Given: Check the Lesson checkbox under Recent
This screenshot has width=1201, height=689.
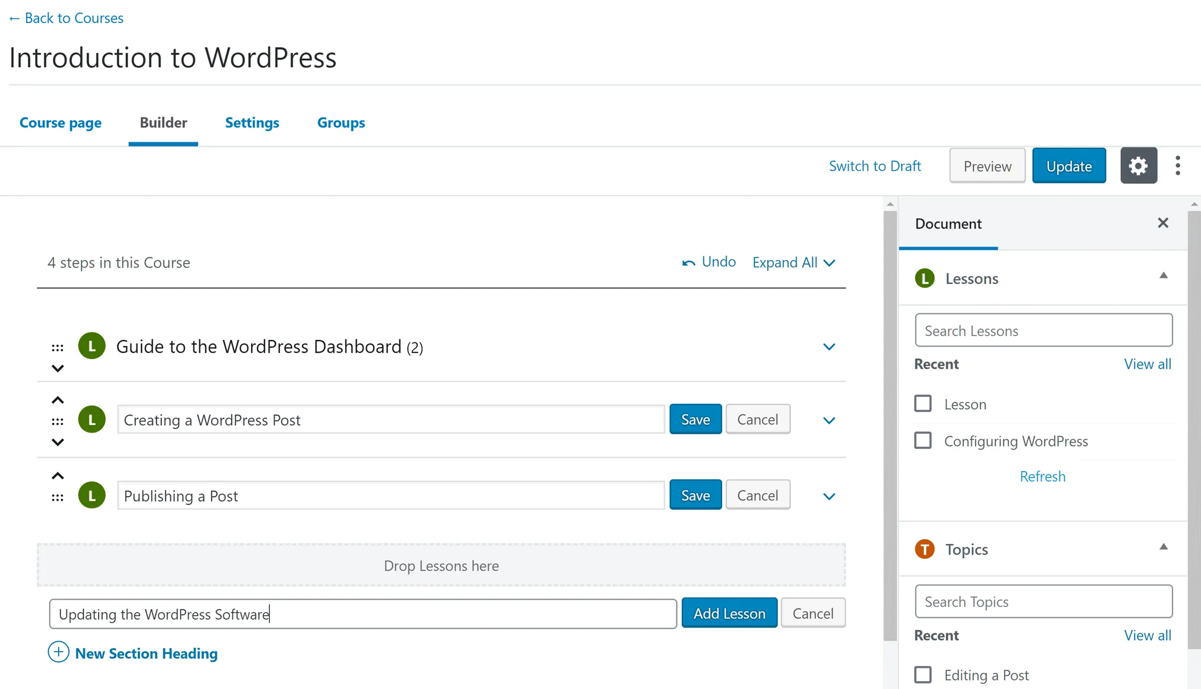Looking at the screenshot, I should (922, 403).
